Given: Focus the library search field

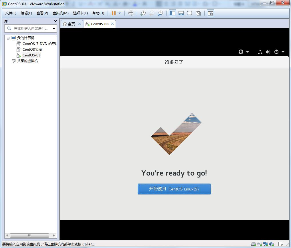Looking at the screenshot, I should [31, 29].
